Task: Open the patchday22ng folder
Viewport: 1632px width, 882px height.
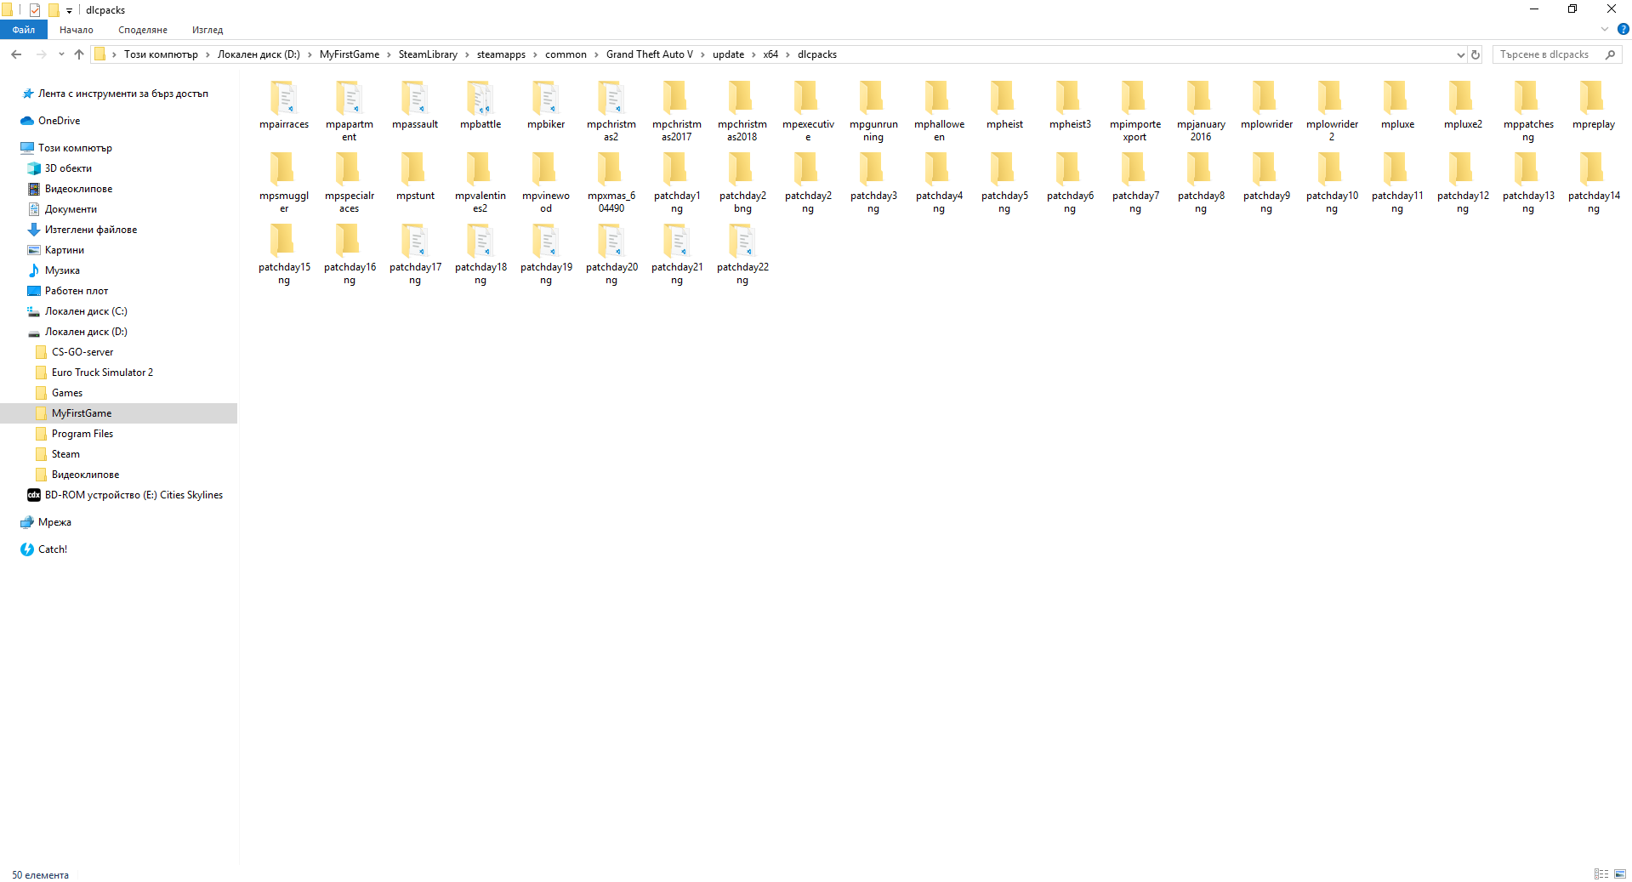Action: (x=742, y=254)
